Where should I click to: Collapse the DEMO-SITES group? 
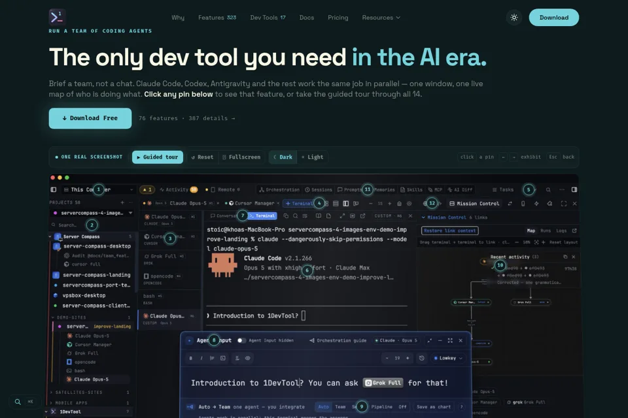tap(53, 317)
